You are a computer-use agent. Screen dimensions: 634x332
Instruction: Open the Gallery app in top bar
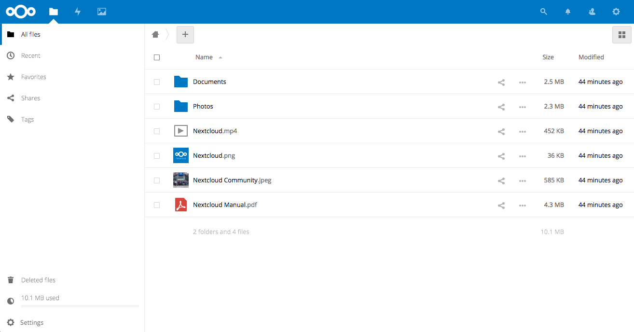coord(102,12)
